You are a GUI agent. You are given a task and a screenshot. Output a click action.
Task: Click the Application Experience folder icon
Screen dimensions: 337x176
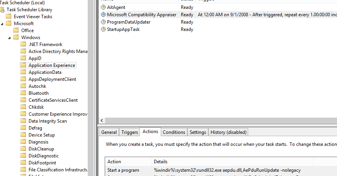click(23, 65)
